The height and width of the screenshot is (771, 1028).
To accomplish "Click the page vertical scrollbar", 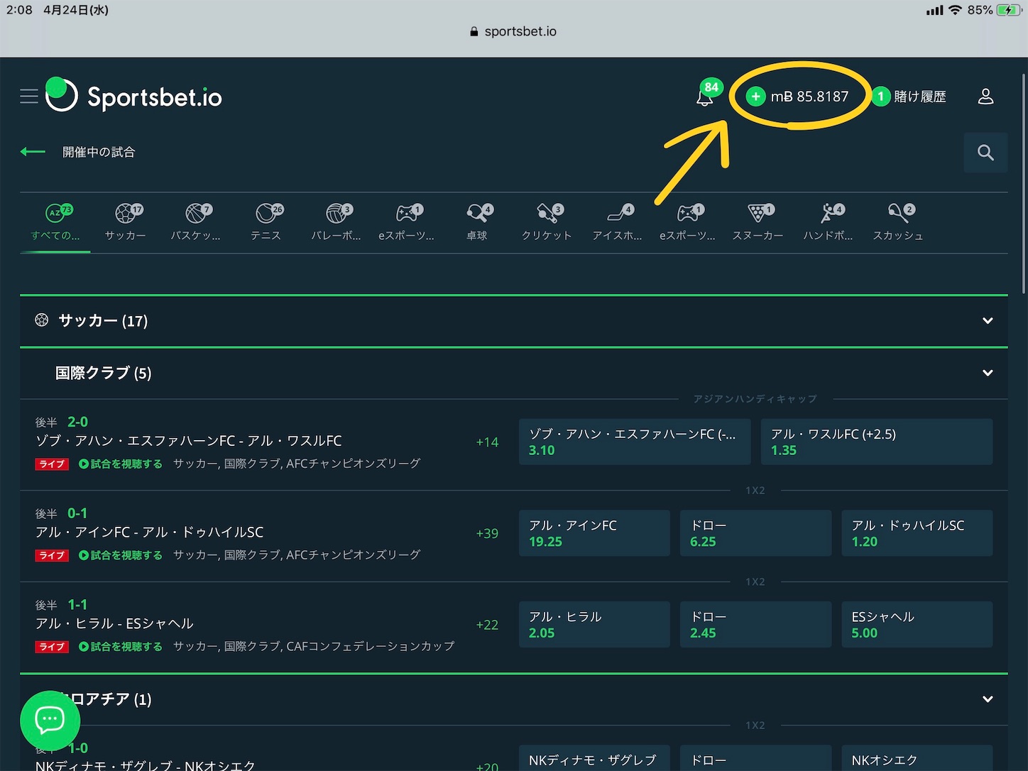I will (x=1023, y=183).
